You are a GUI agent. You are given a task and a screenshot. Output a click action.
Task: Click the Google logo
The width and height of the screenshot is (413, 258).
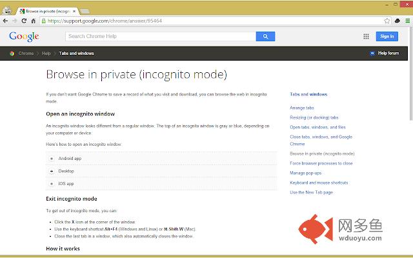24,37
